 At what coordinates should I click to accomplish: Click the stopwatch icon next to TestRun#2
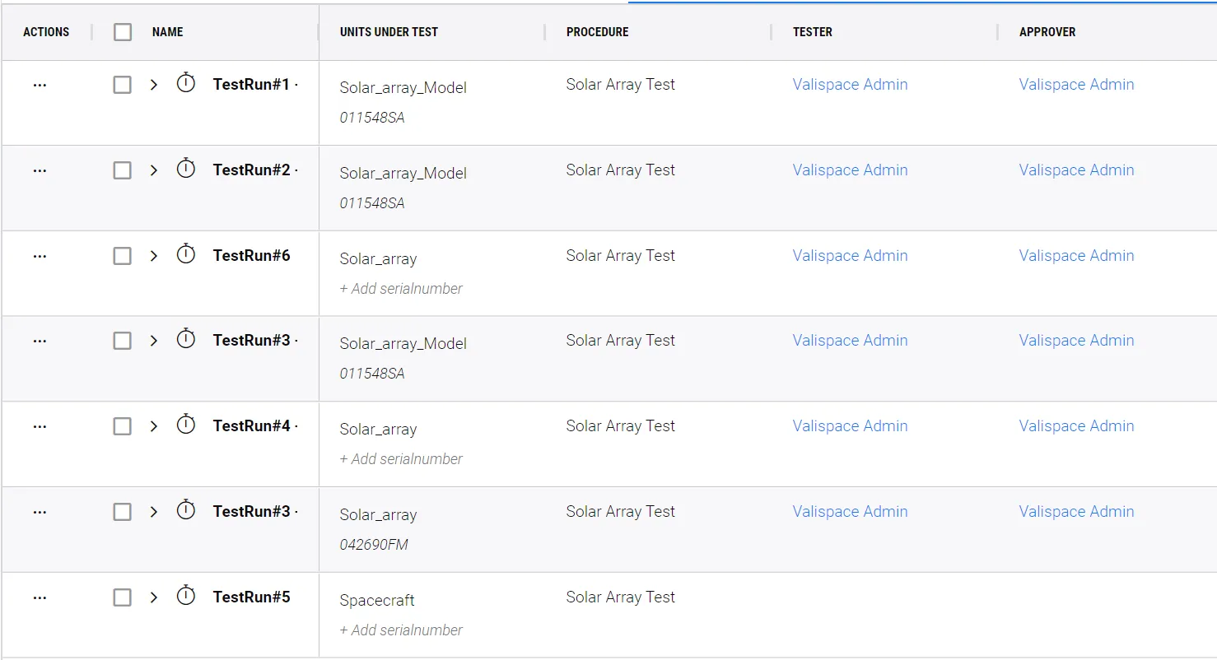tap(186, 169)
